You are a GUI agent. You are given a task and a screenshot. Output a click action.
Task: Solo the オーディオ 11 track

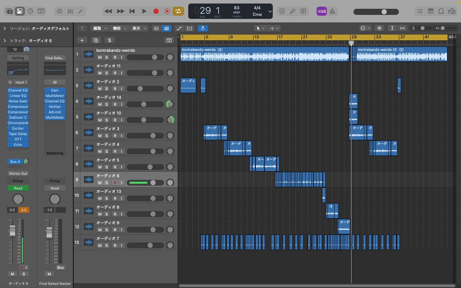(107, 73)
